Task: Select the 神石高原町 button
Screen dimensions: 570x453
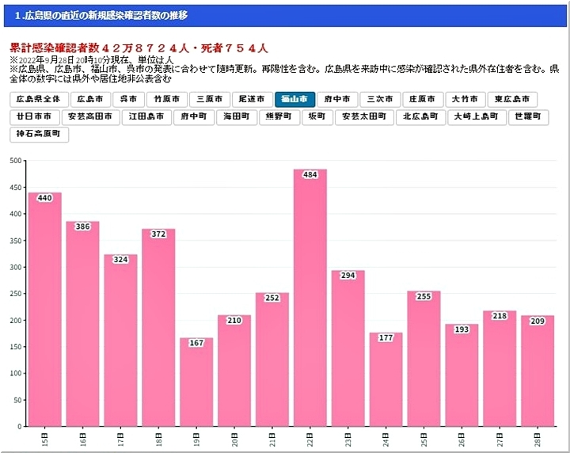Action: tap(40, 135)
